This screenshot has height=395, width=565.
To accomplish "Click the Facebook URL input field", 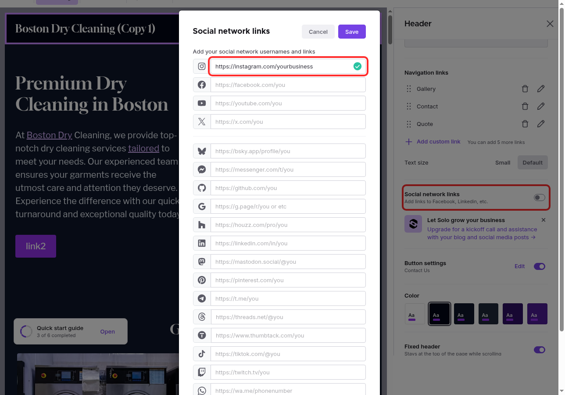I will tap(288, 85).
